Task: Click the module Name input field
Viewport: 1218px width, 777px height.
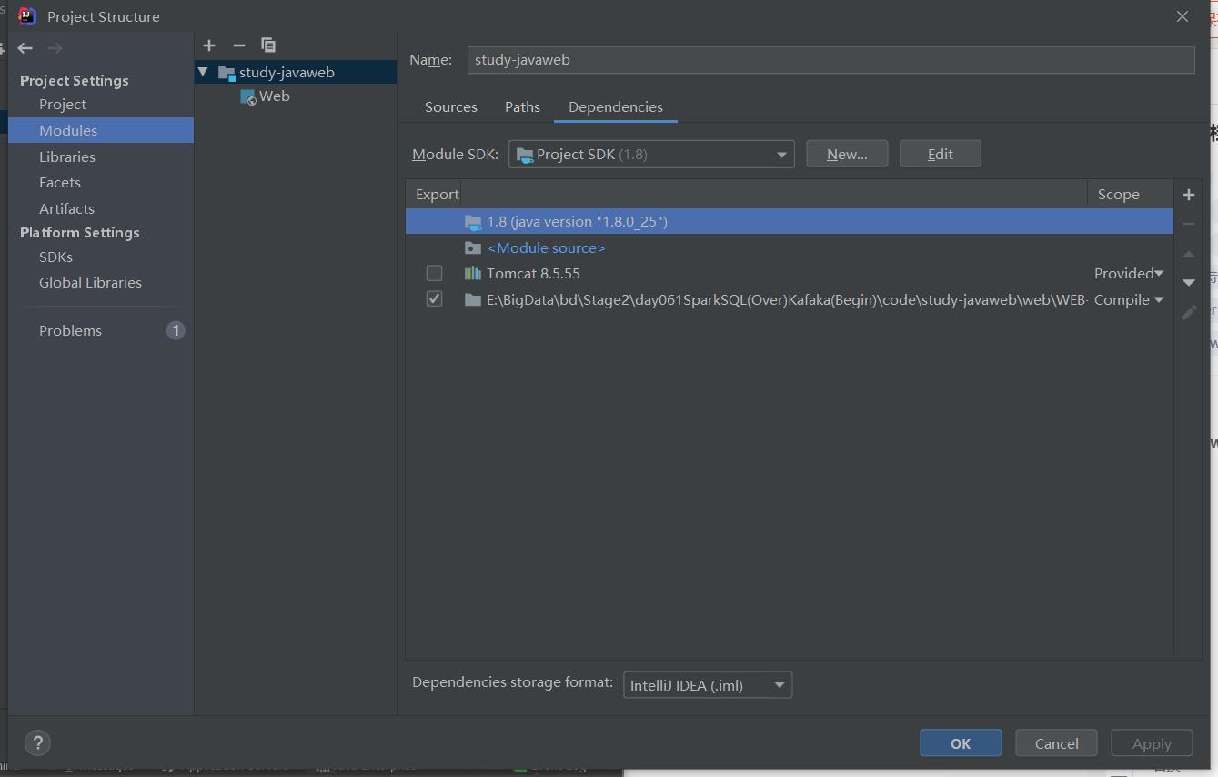Action: coord(830,60)
